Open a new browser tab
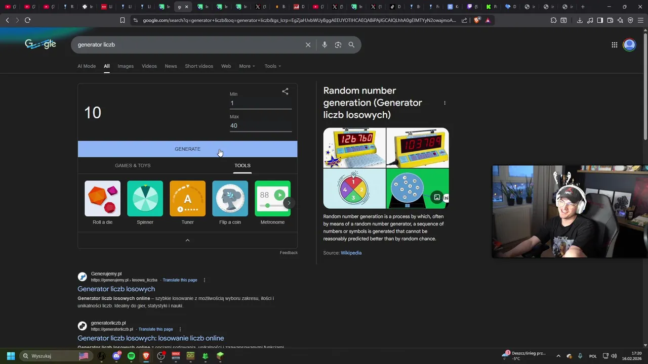The width and height of the screenshot is (648, 364). click(x=583, y=7)
